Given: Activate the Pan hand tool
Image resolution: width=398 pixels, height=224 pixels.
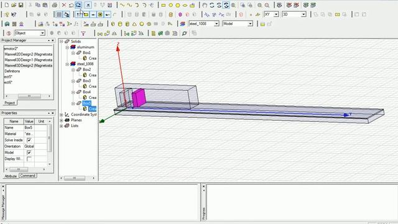Looking at the screenshot, I should [205, 5].
